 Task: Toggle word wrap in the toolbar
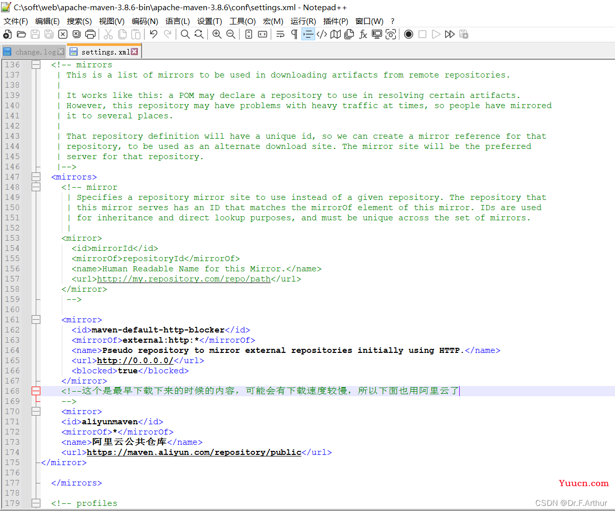(x=280, y=34)
